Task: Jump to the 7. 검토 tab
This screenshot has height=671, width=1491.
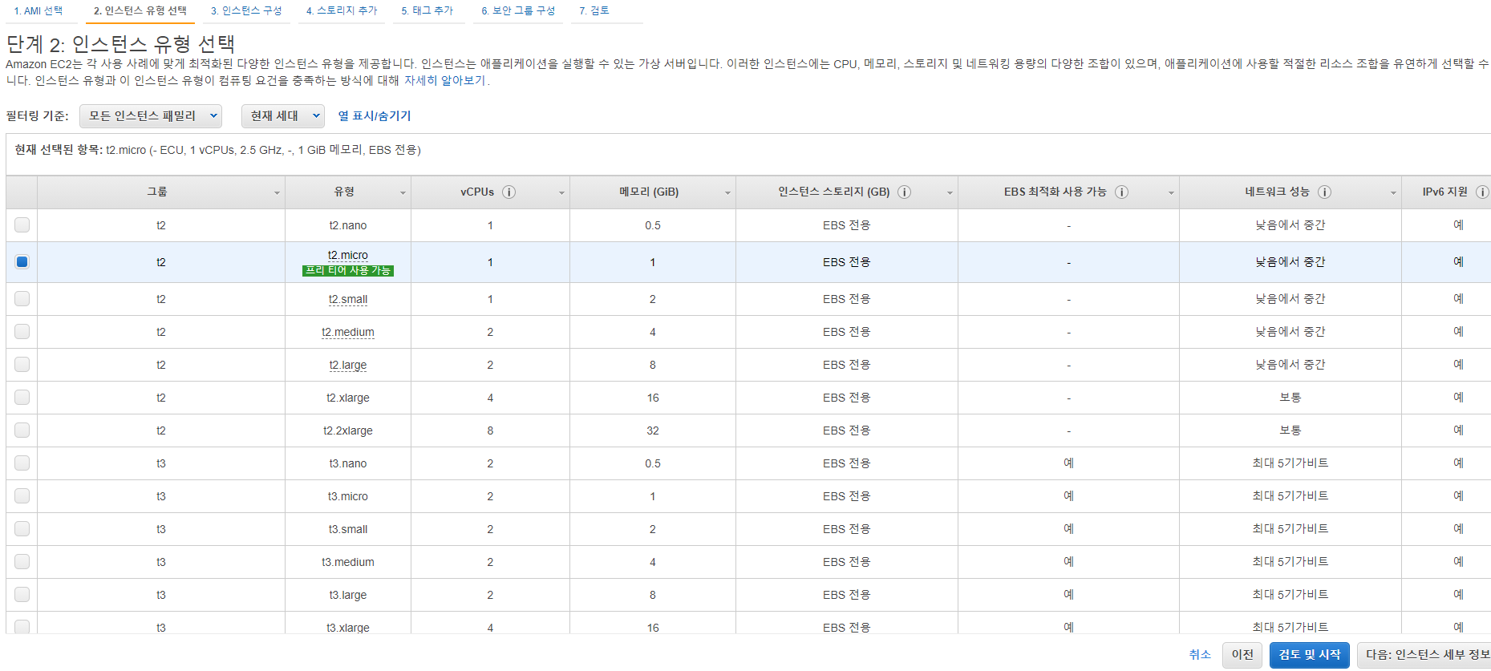Action: coord(594,10)
